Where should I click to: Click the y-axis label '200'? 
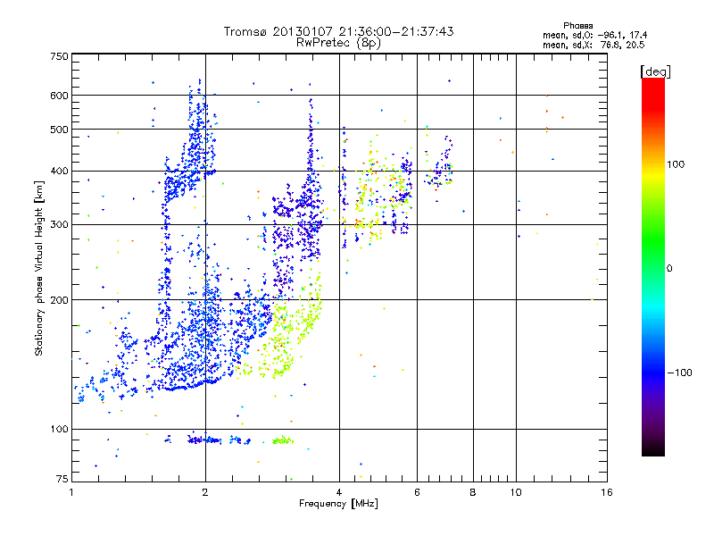click(x=59, y=300)
